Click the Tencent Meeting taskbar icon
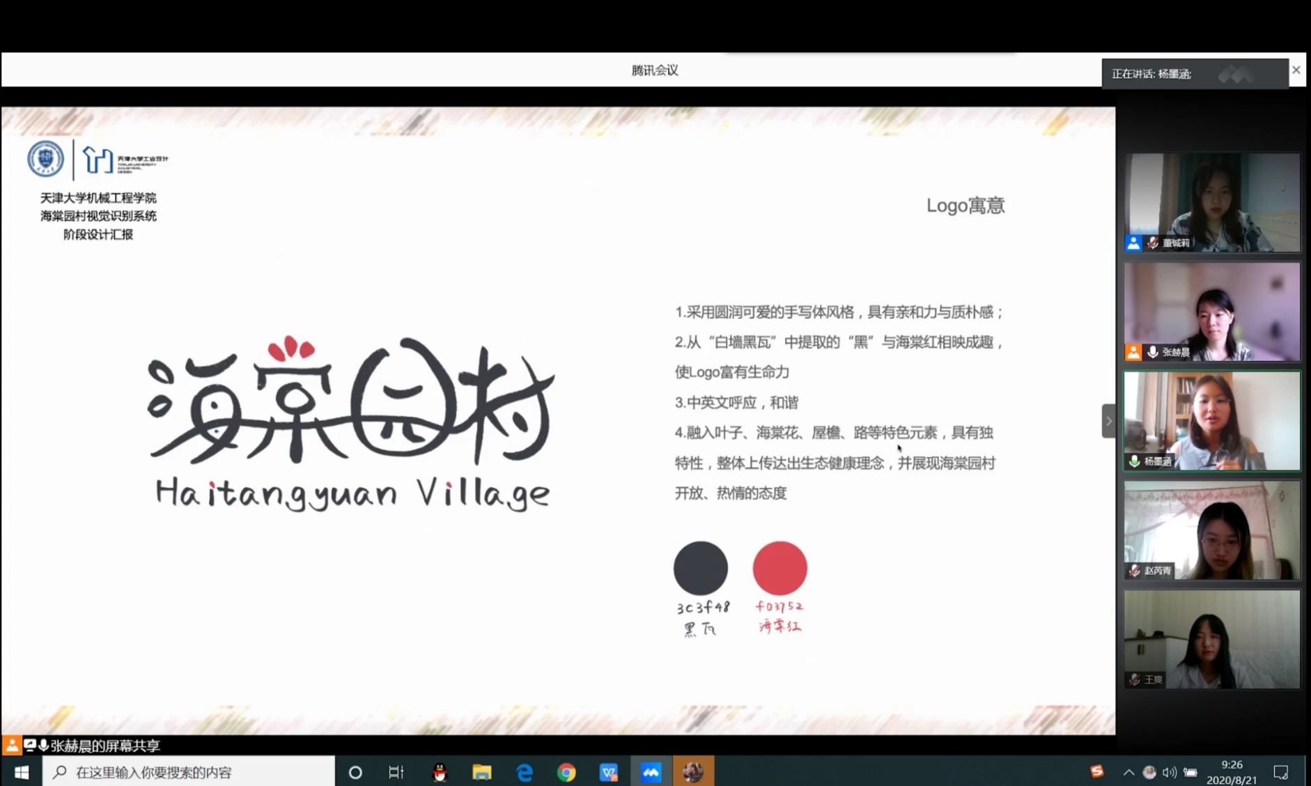Image resolution: width=1311 pixels, height=786 pixels. (x=651, y=772)
